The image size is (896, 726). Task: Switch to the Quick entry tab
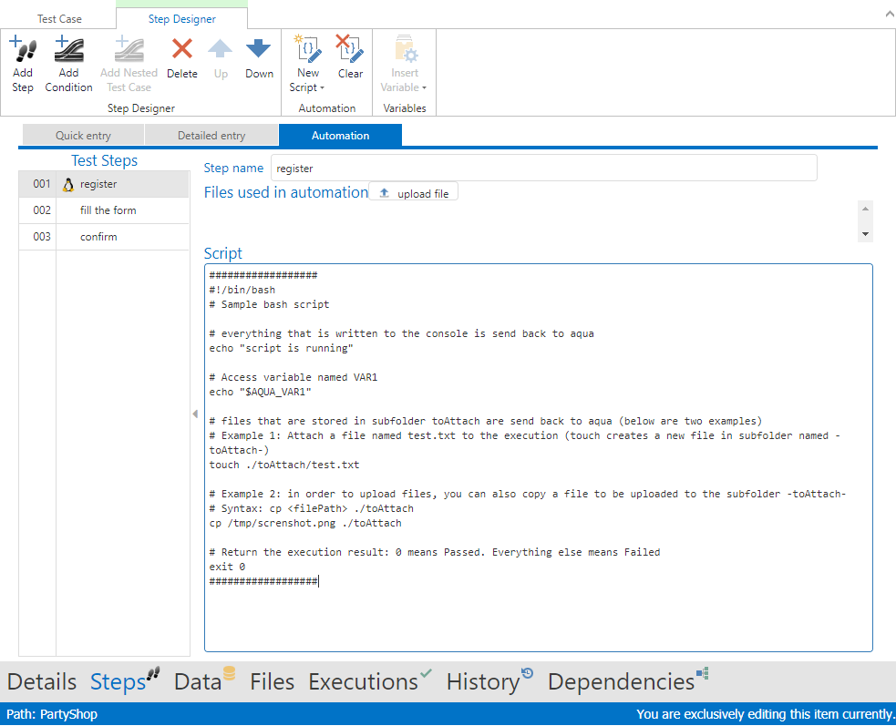coord(83,136)
